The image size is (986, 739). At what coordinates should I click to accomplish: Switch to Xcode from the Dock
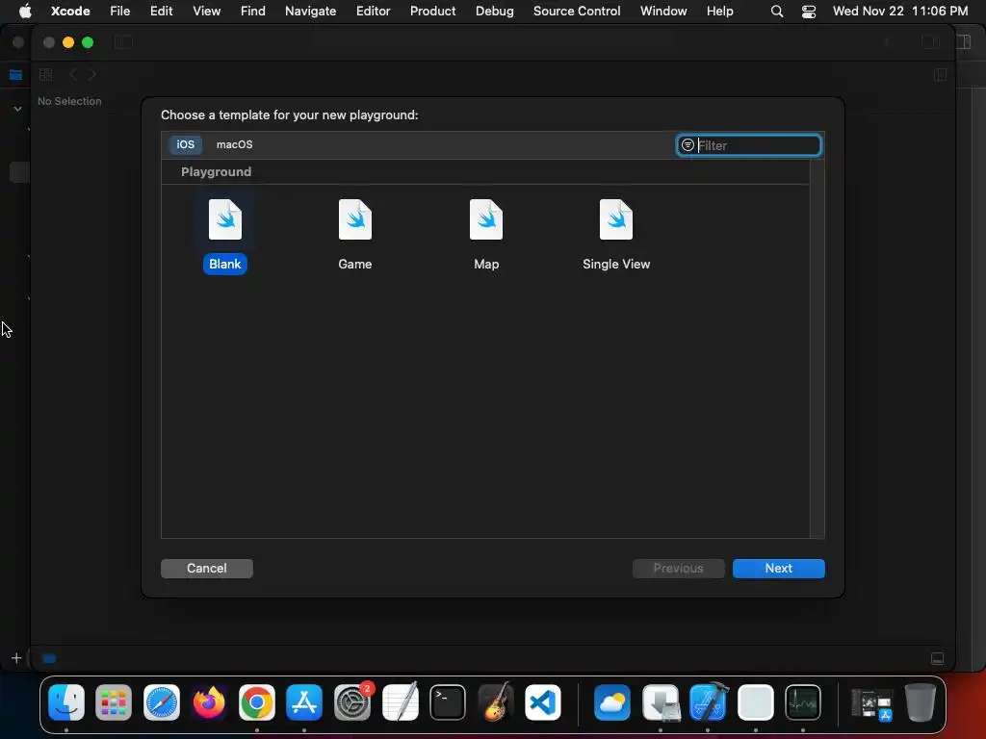pos(708,701)
